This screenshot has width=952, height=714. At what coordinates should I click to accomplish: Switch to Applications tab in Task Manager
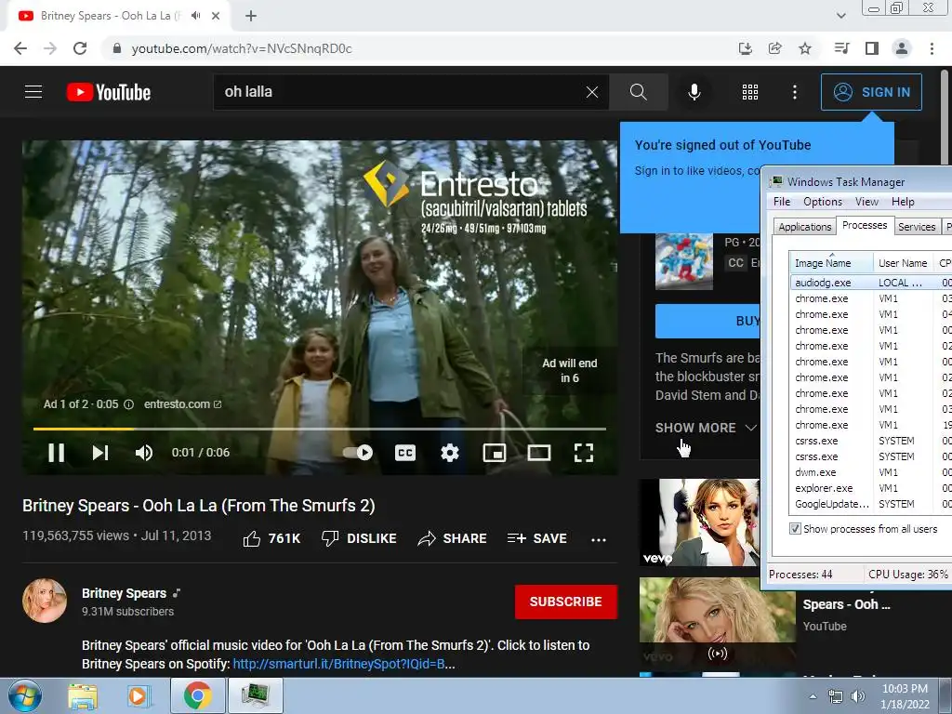coord(804,227)
